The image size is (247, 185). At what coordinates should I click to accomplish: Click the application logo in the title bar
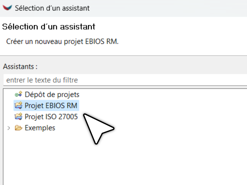click(7, 8)
